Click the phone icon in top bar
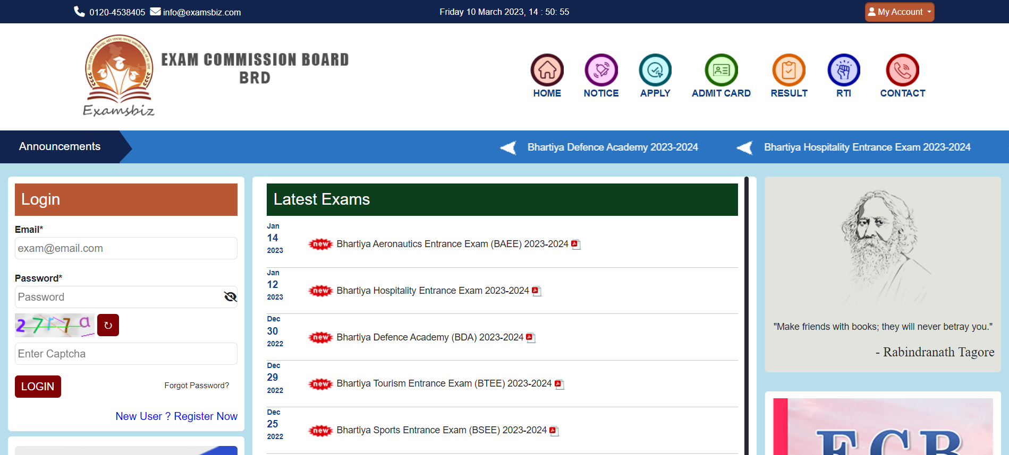Viewport: 1009px width, 455px height. (x=79, y=12)
